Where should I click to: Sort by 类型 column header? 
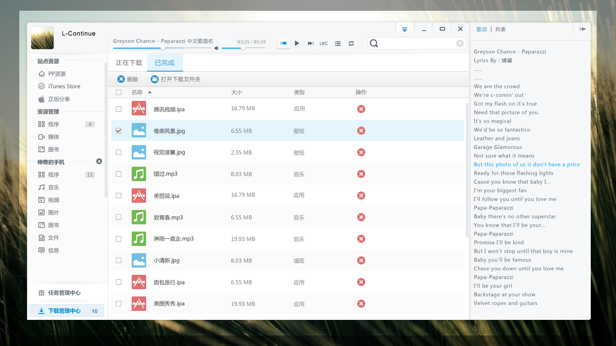coord(299,92)
